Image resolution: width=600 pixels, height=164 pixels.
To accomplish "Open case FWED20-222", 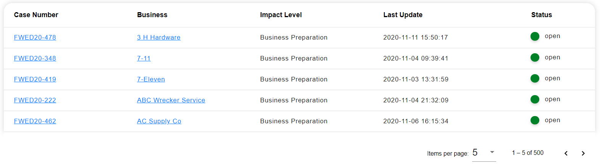I will point(35,100).
